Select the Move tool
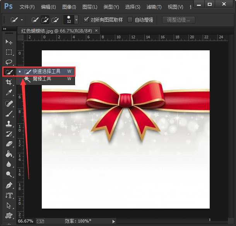 pyautogui.click(x=9, y=42)
